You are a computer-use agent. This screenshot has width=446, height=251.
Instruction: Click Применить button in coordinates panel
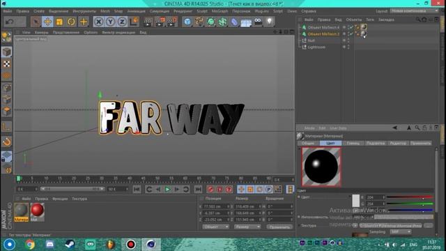click(x=279, y=227)
